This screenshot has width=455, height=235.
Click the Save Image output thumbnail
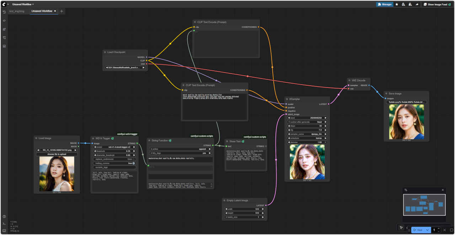[406, 122]
